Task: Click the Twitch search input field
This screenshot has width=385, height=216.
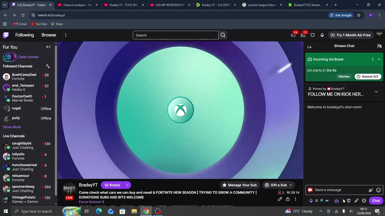Action: tap(175, 35)
